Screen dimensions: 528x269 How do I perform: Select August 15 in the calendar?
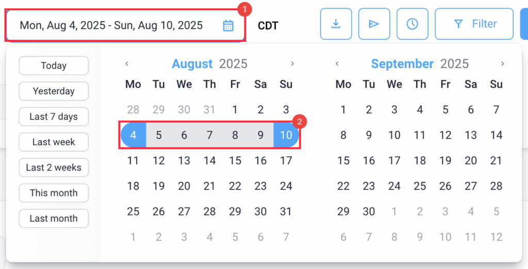pyautogui.click(x=235, y=161)
